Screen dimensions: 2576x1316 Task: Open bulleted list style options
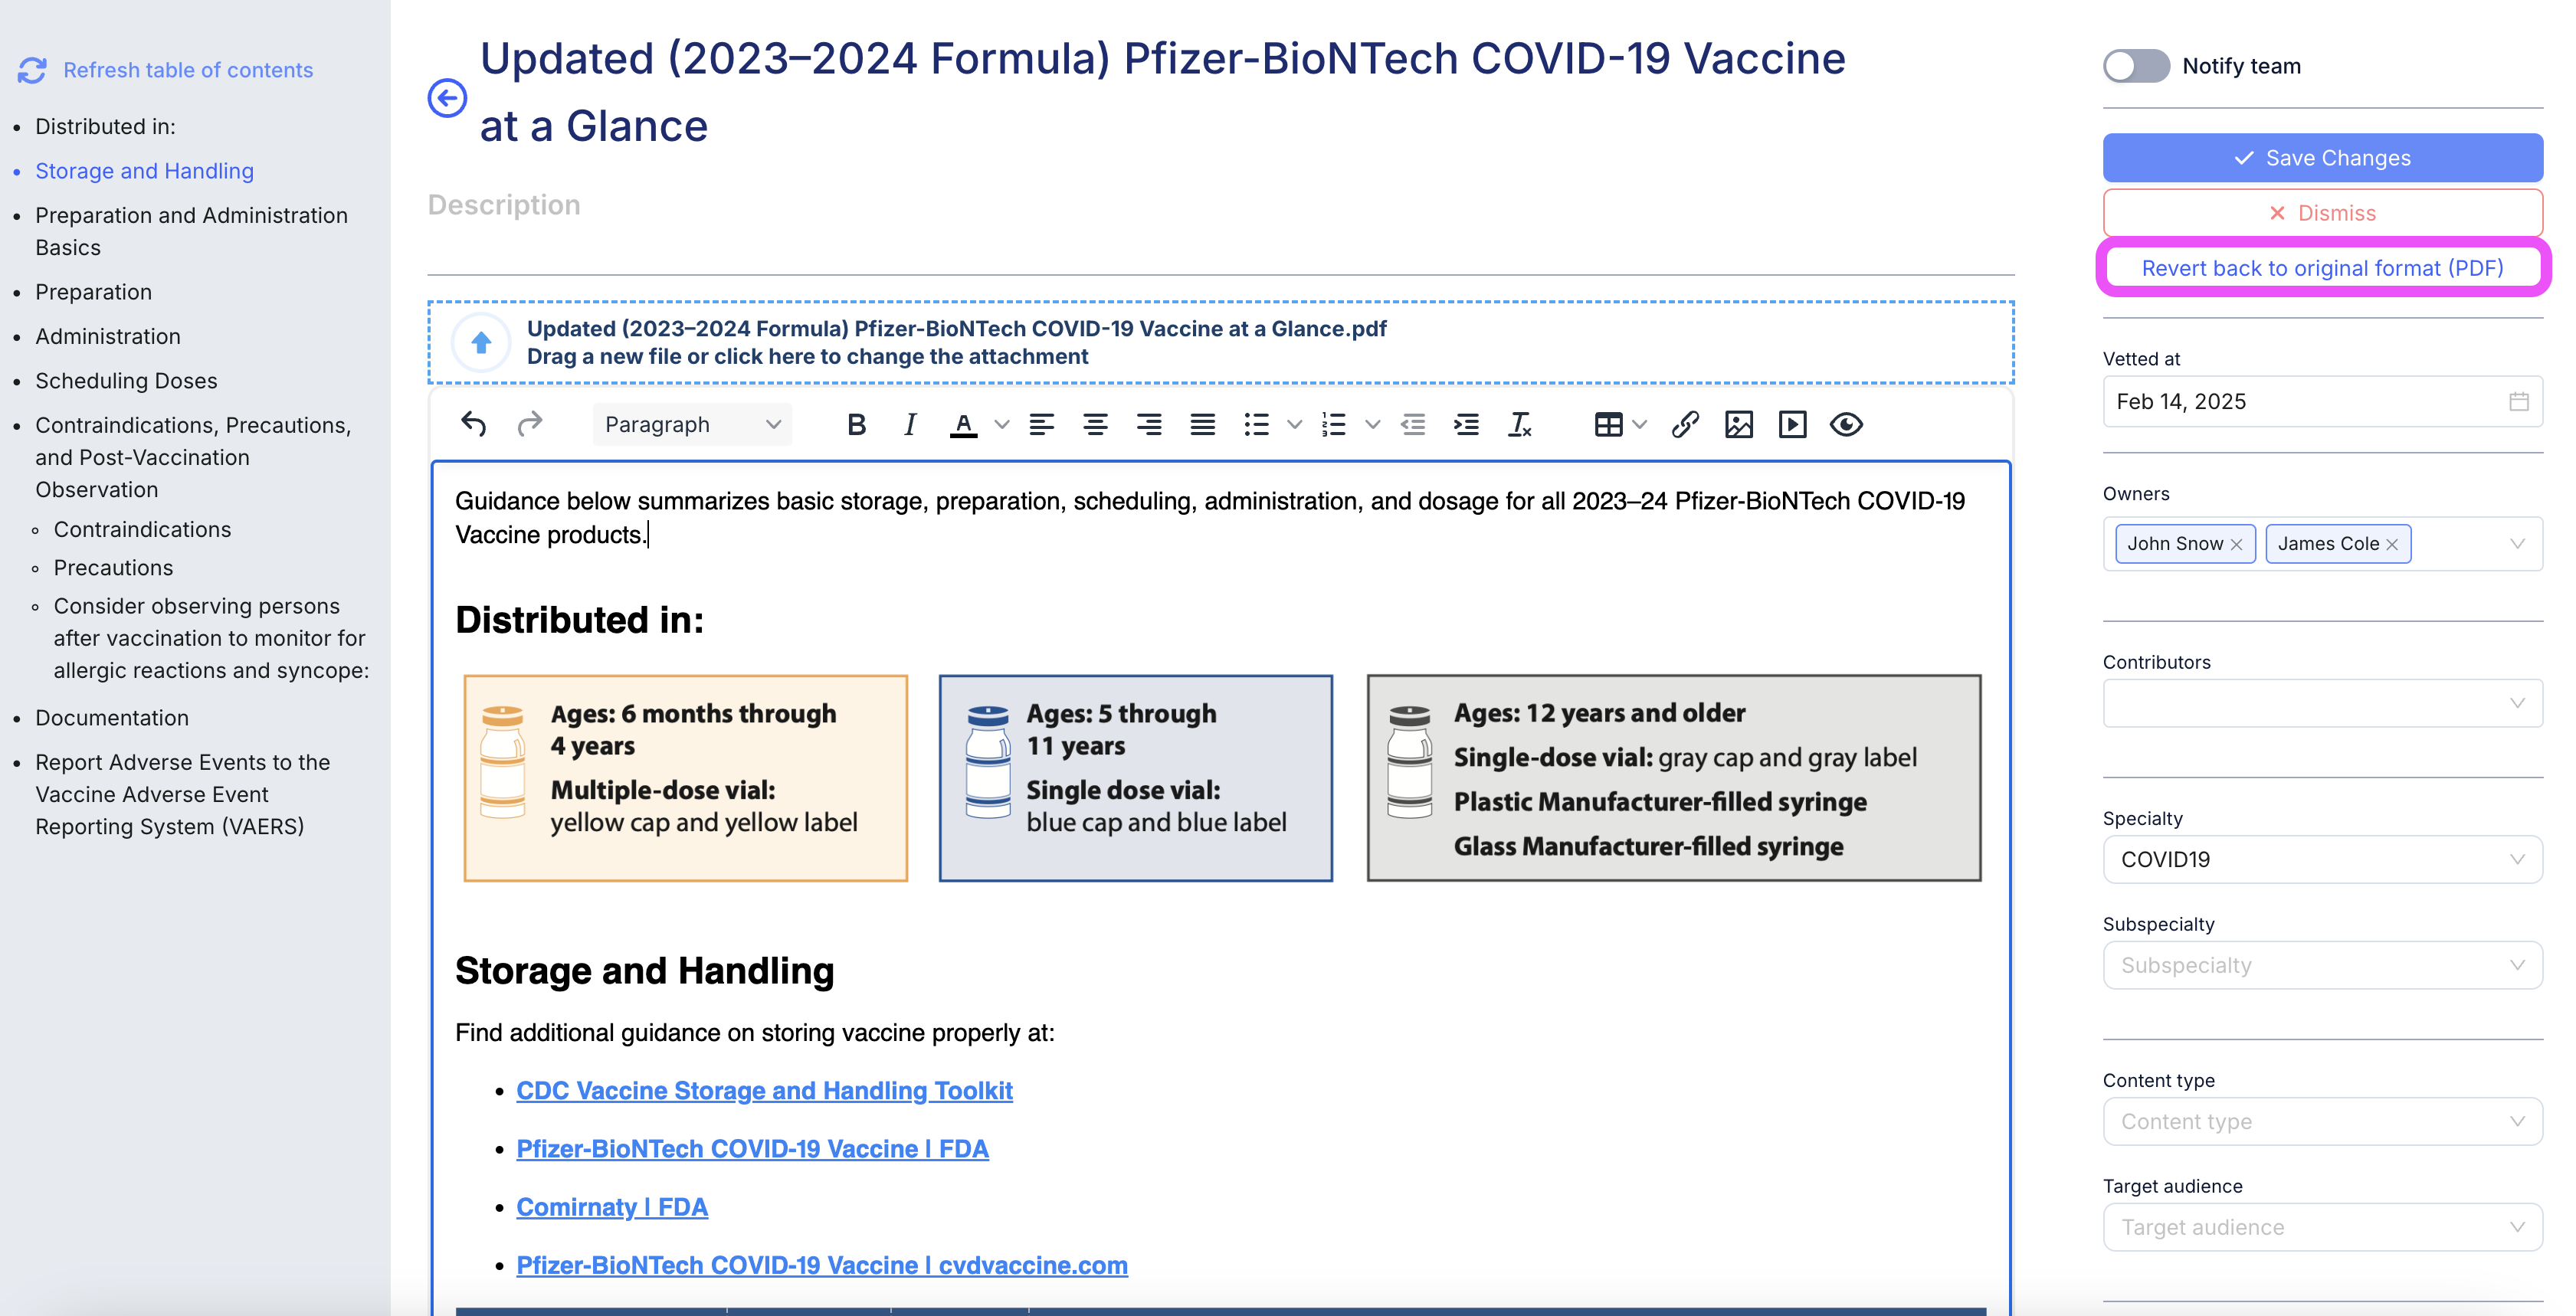pos(1294,424)
